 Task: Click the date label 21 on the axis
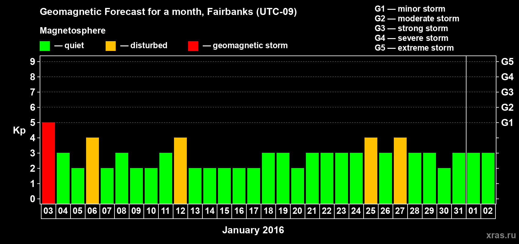click(x=312, y=211)
